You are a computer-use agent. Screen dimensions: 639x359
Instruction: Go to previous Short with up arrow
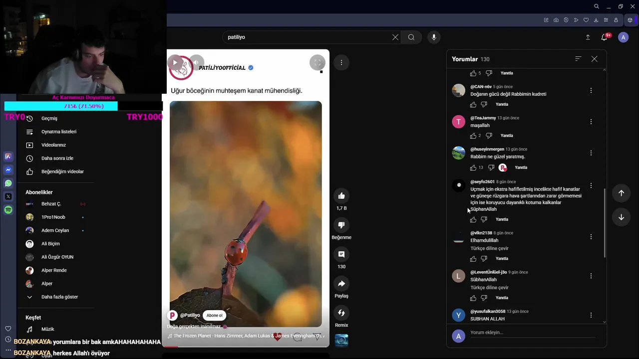click(x=621, y=193)
